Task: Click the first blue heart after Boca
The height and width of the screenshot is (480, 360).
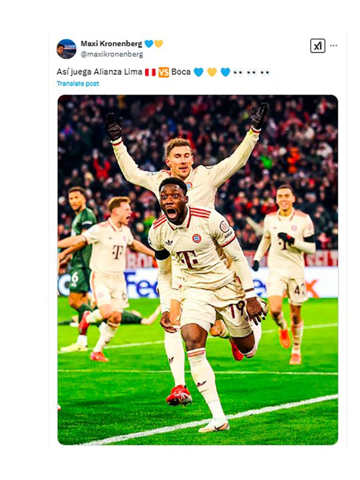Action: click(198, 72)
